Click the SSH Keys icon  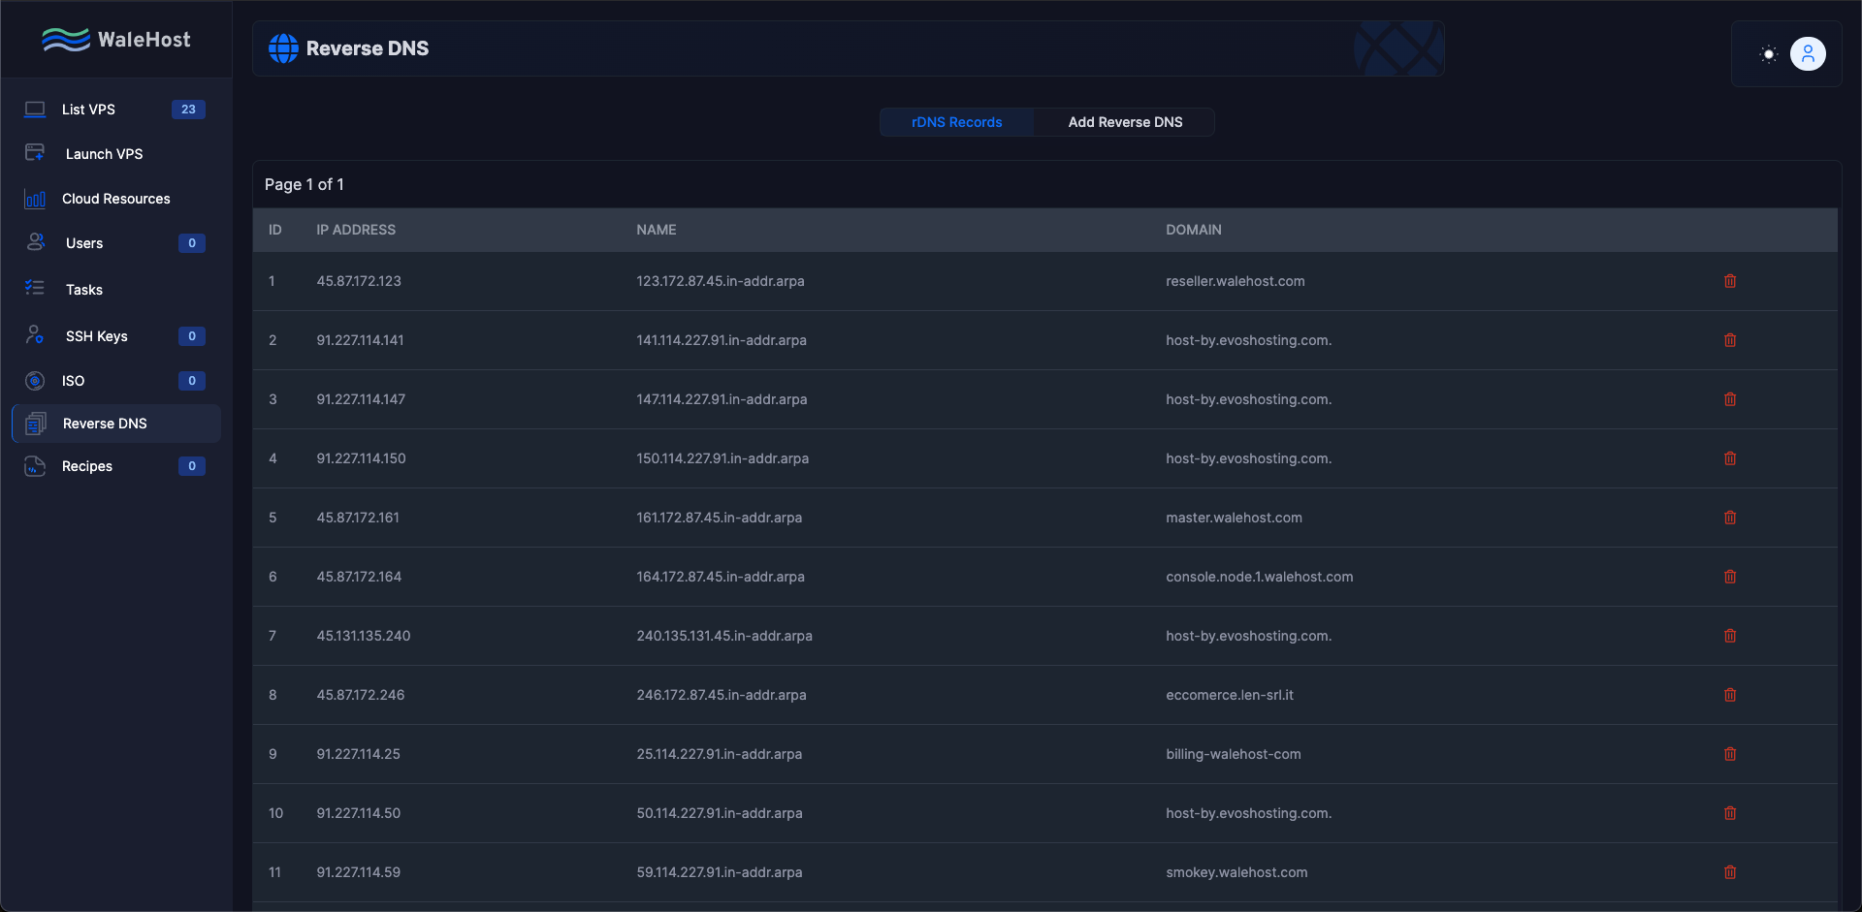[x=35, y=335]
